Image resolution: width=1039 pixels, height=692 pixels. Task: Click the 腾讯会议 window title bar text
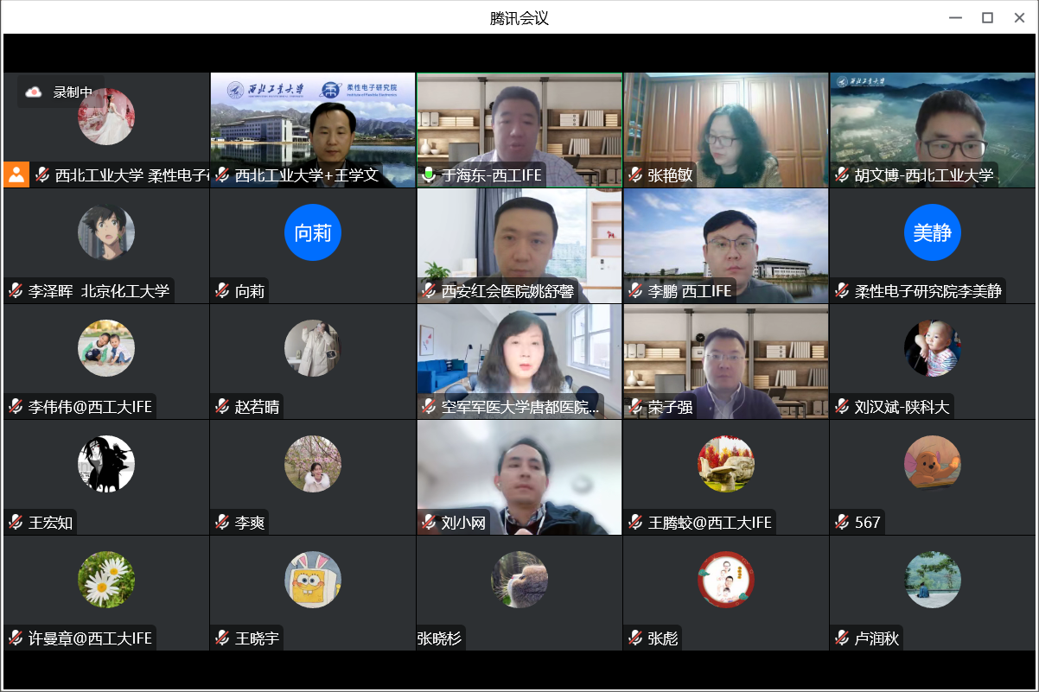[519, 18]
